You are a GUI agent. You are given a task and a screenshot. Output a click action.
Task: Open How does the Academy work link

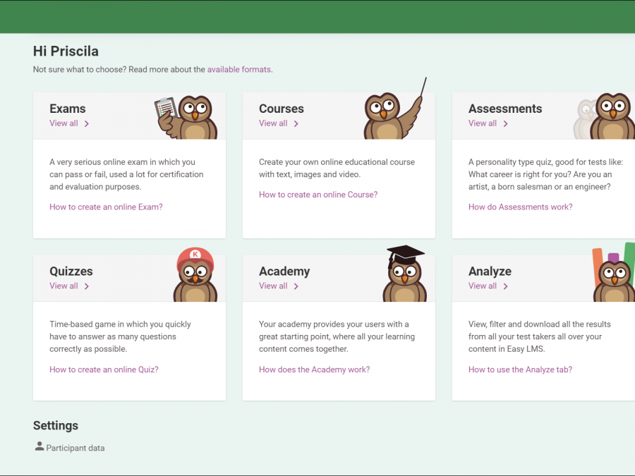point(314,370)
